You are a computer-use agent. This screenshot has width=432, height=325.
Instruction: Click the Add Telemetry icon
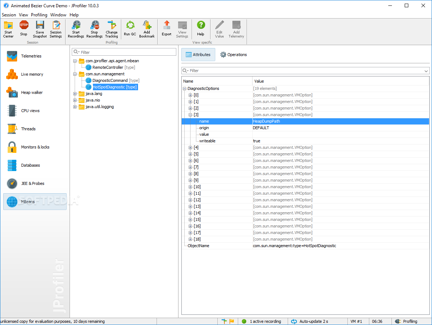(236, 25)
